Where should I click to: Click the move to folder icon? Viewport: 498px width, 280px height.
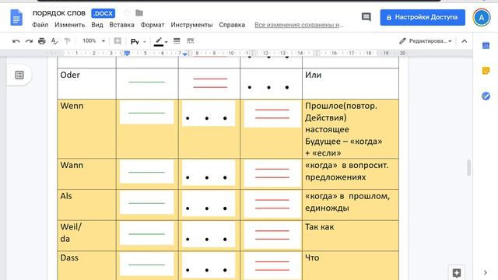click(139, 12)
